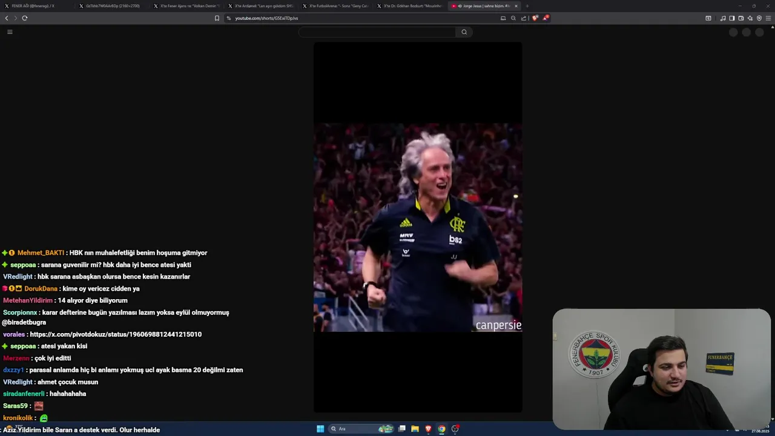Click the 'Saras59' chat username
Image resolution: width=775 pixels, height=436 pixels.
15,406
